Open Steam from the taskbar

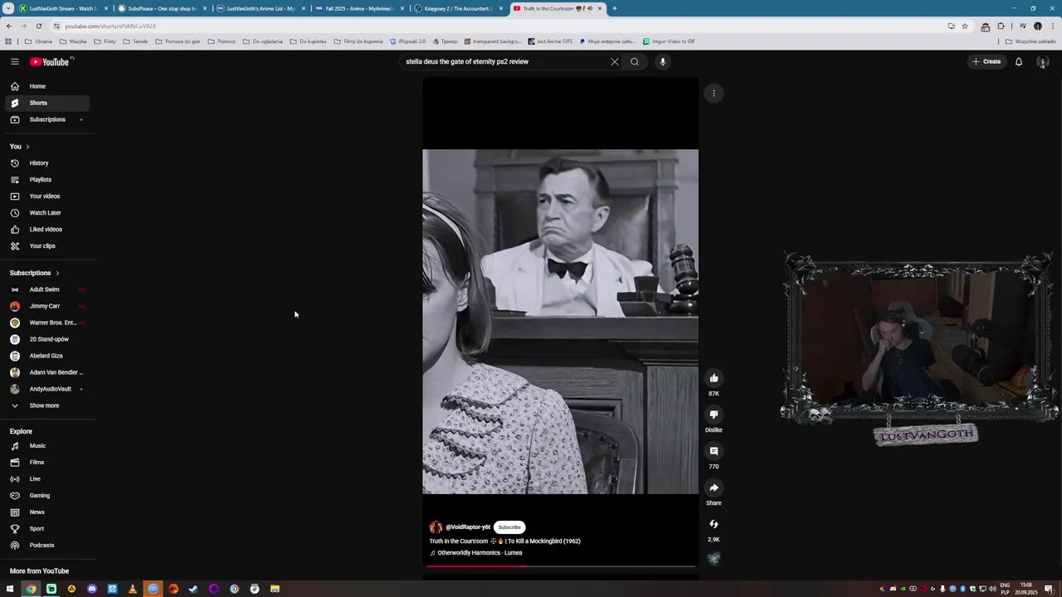point(193,590)
